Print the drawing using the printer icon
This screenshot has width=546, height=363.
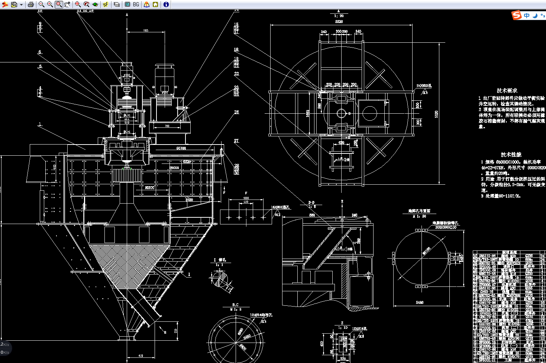31,4
